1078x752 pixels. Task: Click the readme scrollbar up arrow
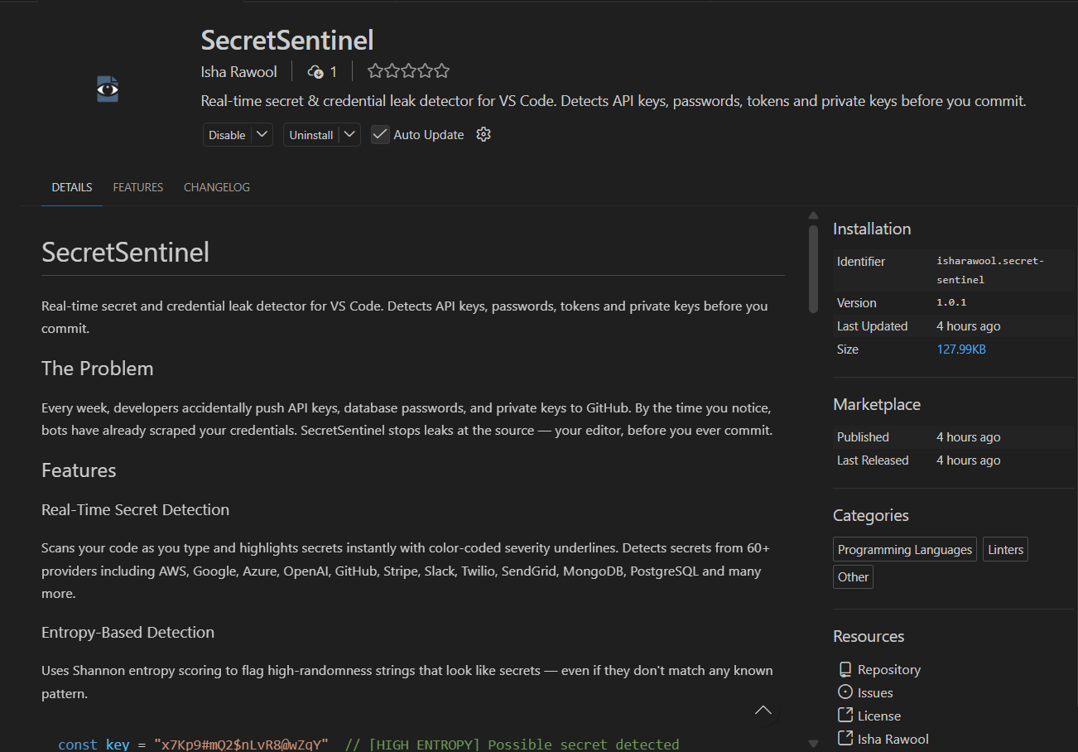tap(813, 215)
